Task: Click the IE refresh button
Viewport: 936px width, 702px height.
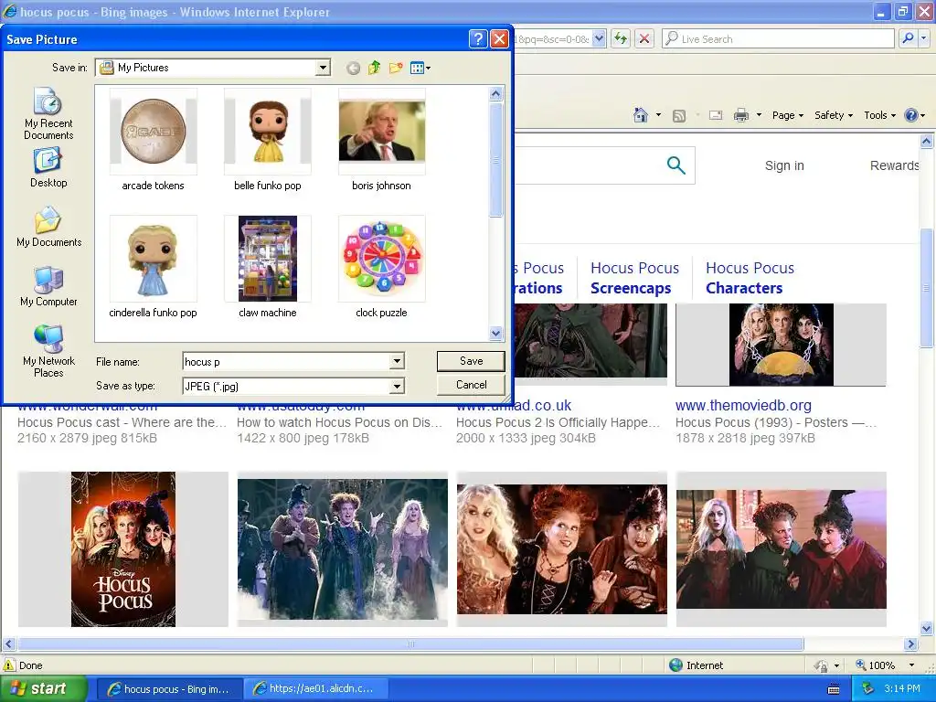Action: (x=621, y=39)
